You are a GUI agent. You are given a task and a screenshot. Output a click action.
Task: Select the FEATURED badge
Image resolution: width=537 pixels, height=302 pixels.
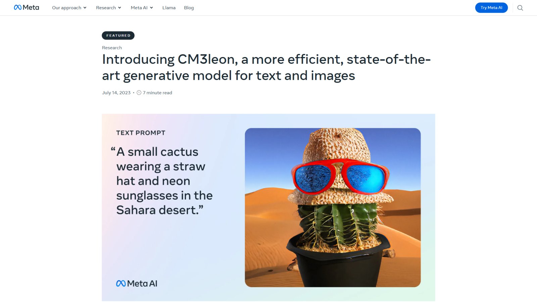click(x=118, y=35)
